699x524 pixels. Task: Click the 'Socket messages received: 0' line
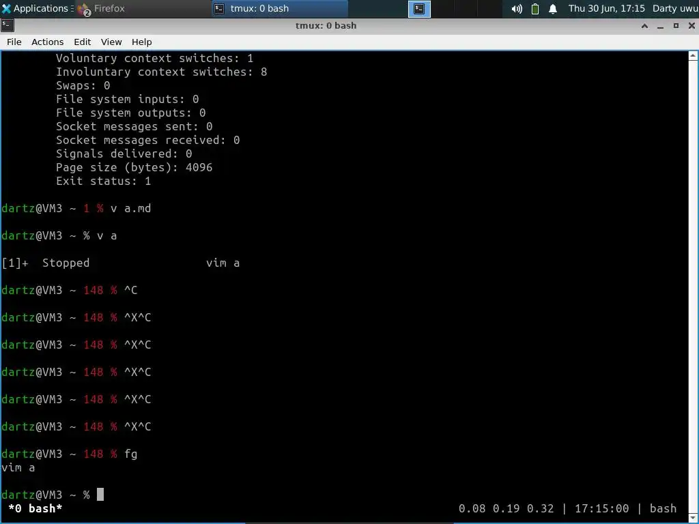click(x=148, y=140)
